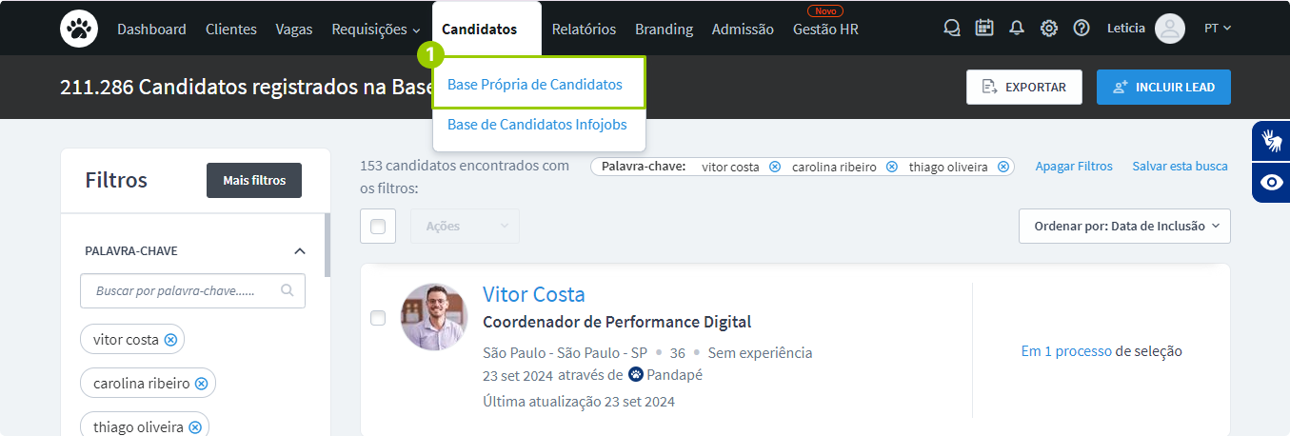Open the sign language accessibility widget

(1271, 141)
